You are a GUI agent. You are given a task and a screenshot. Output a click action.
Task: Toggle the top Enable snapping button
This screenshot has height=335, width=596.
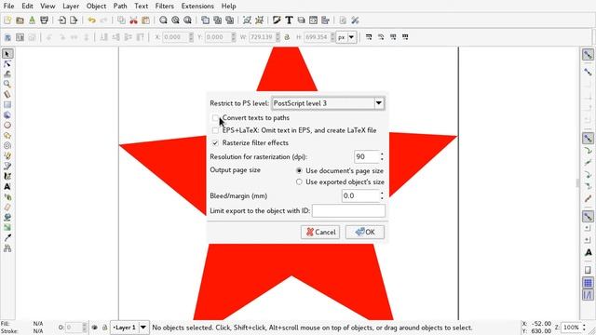pyautogui.click(x=588, y=54)
